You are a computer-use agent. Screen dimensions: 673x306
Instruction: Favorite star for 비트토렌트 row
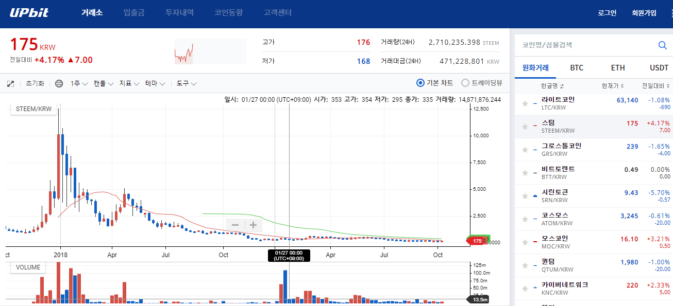click(x=525, y=173)
